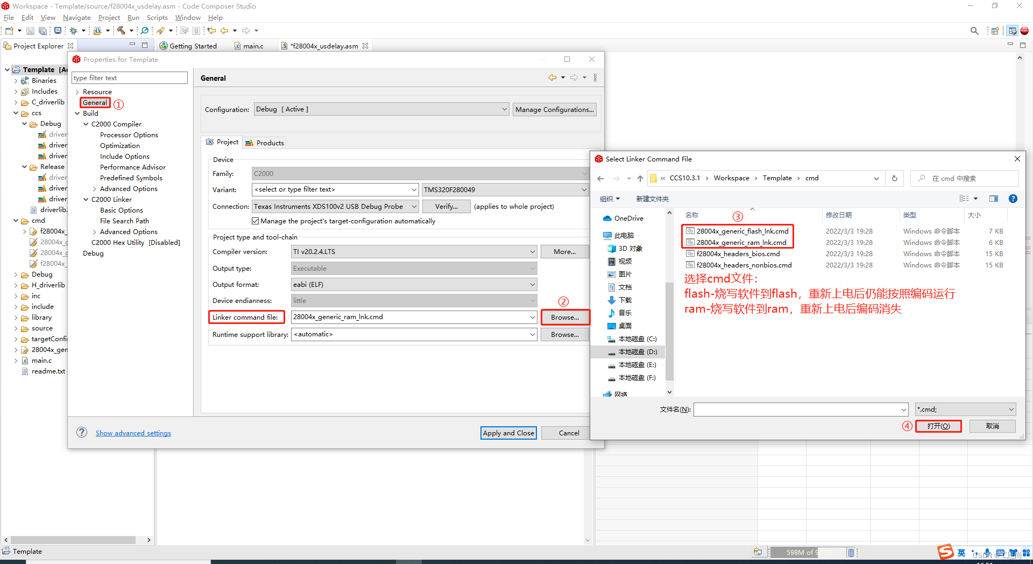Open the Scripts menu
This screenshot has width=1033, height=564.
tap(157, 18)
